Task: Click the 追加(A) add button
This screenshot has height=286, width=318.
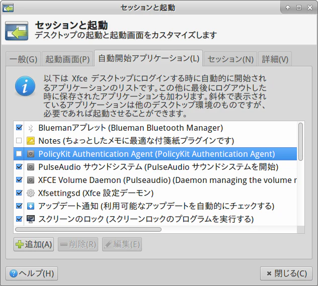Action: click(x=34, y=244)
